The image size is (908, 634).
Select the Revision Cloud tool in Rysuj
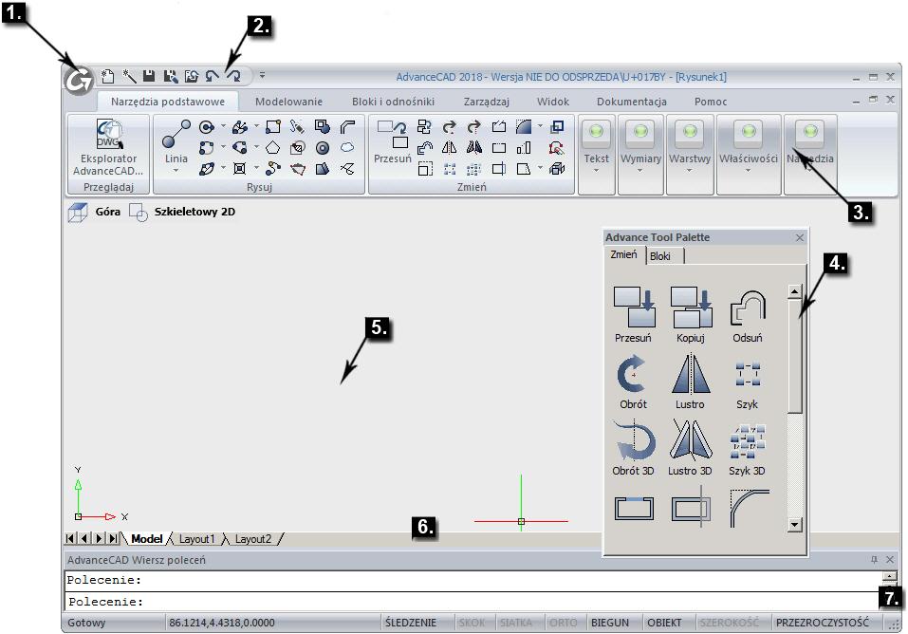coord(347,148)
